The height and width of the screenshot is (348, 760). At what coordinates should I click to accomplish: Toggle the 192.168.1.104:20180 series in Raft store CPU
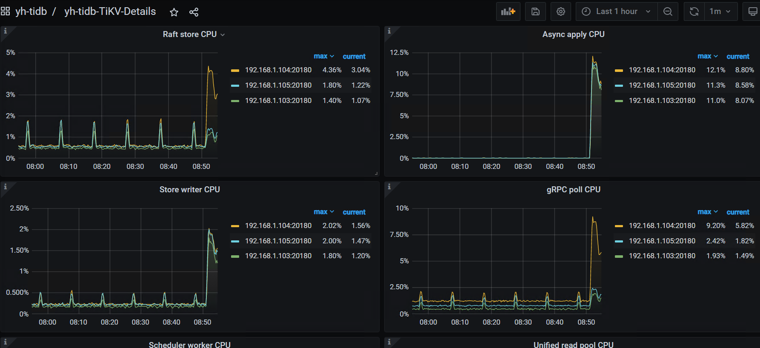(278, 70)
